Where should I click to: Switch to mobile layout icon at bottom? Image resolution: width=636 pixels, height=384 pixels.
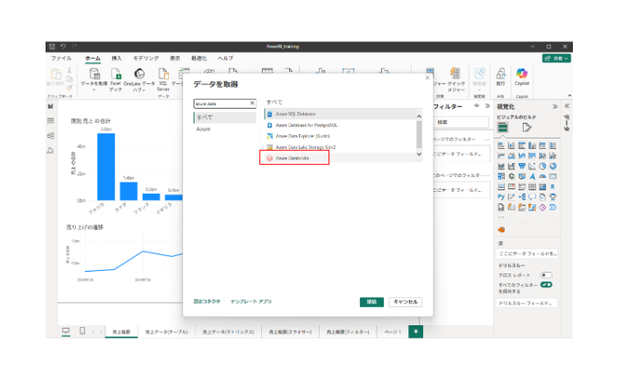(x=82, y=331)
